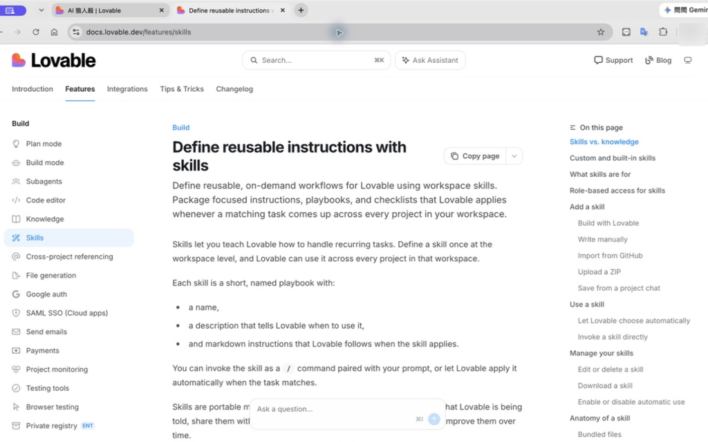Click the Google auth G icon
708x442 pixels.
click(17, 294)
